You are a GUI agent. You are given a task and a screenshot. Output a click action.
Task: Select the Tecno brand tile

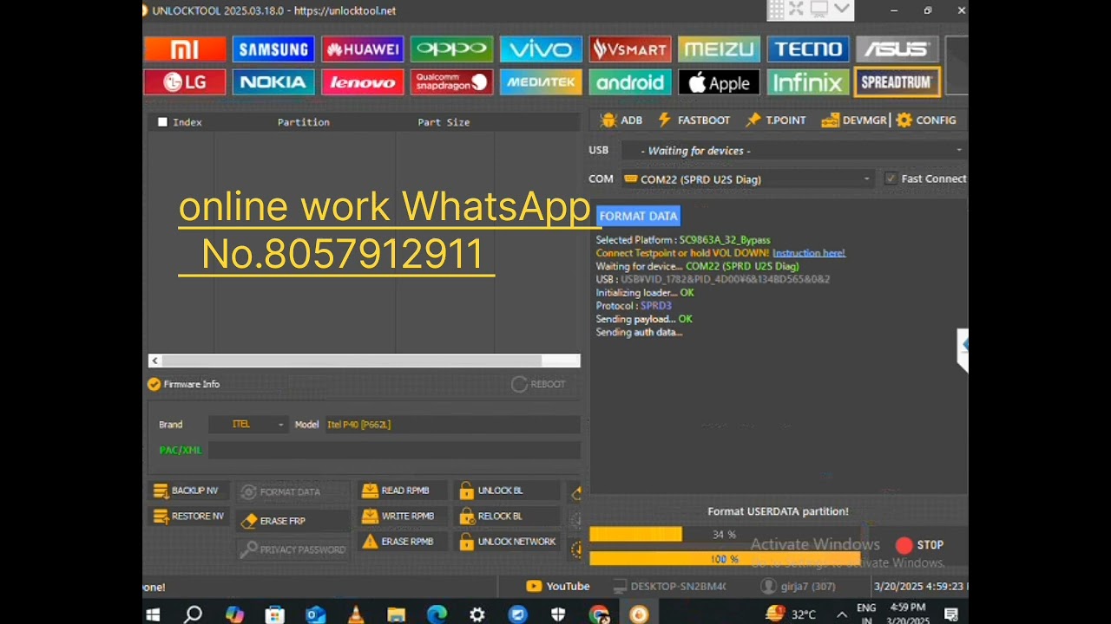point(807,49)
